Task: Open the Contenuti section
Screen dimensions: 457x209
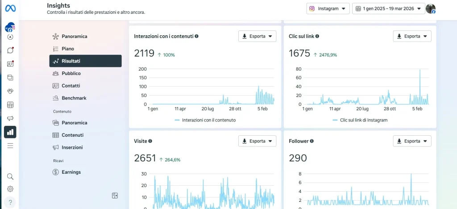Action: (x=85, y=135)
